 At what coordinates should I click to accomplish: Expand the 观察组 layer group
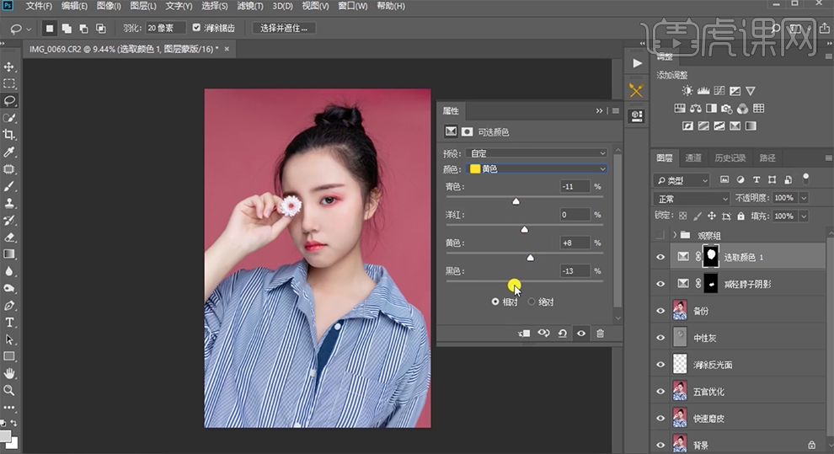675,235
